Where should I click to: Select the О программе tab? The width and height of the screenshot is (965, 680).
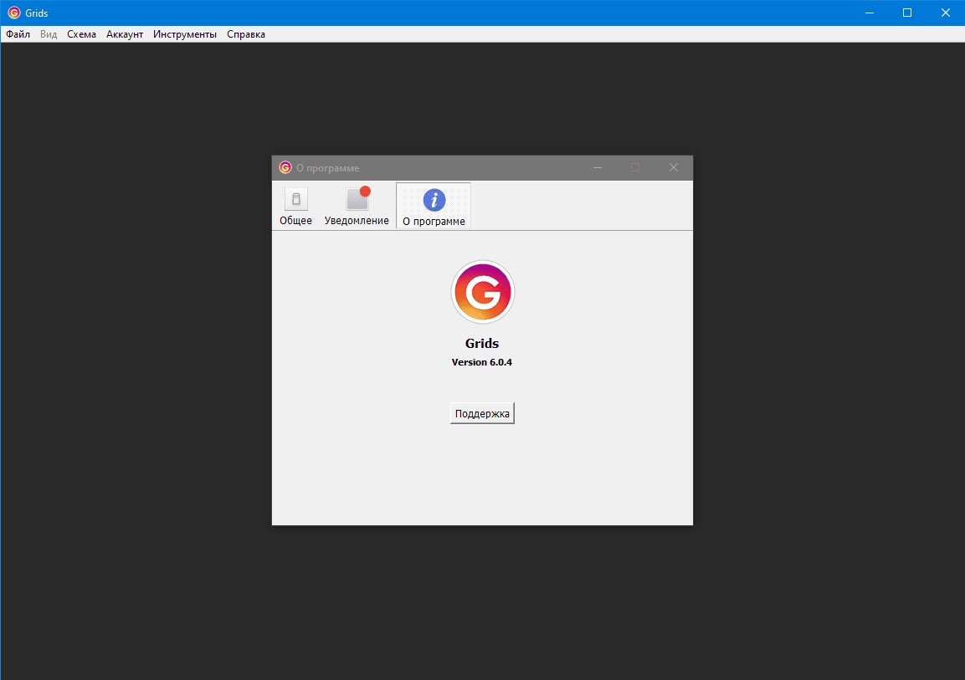pos(434,206)
